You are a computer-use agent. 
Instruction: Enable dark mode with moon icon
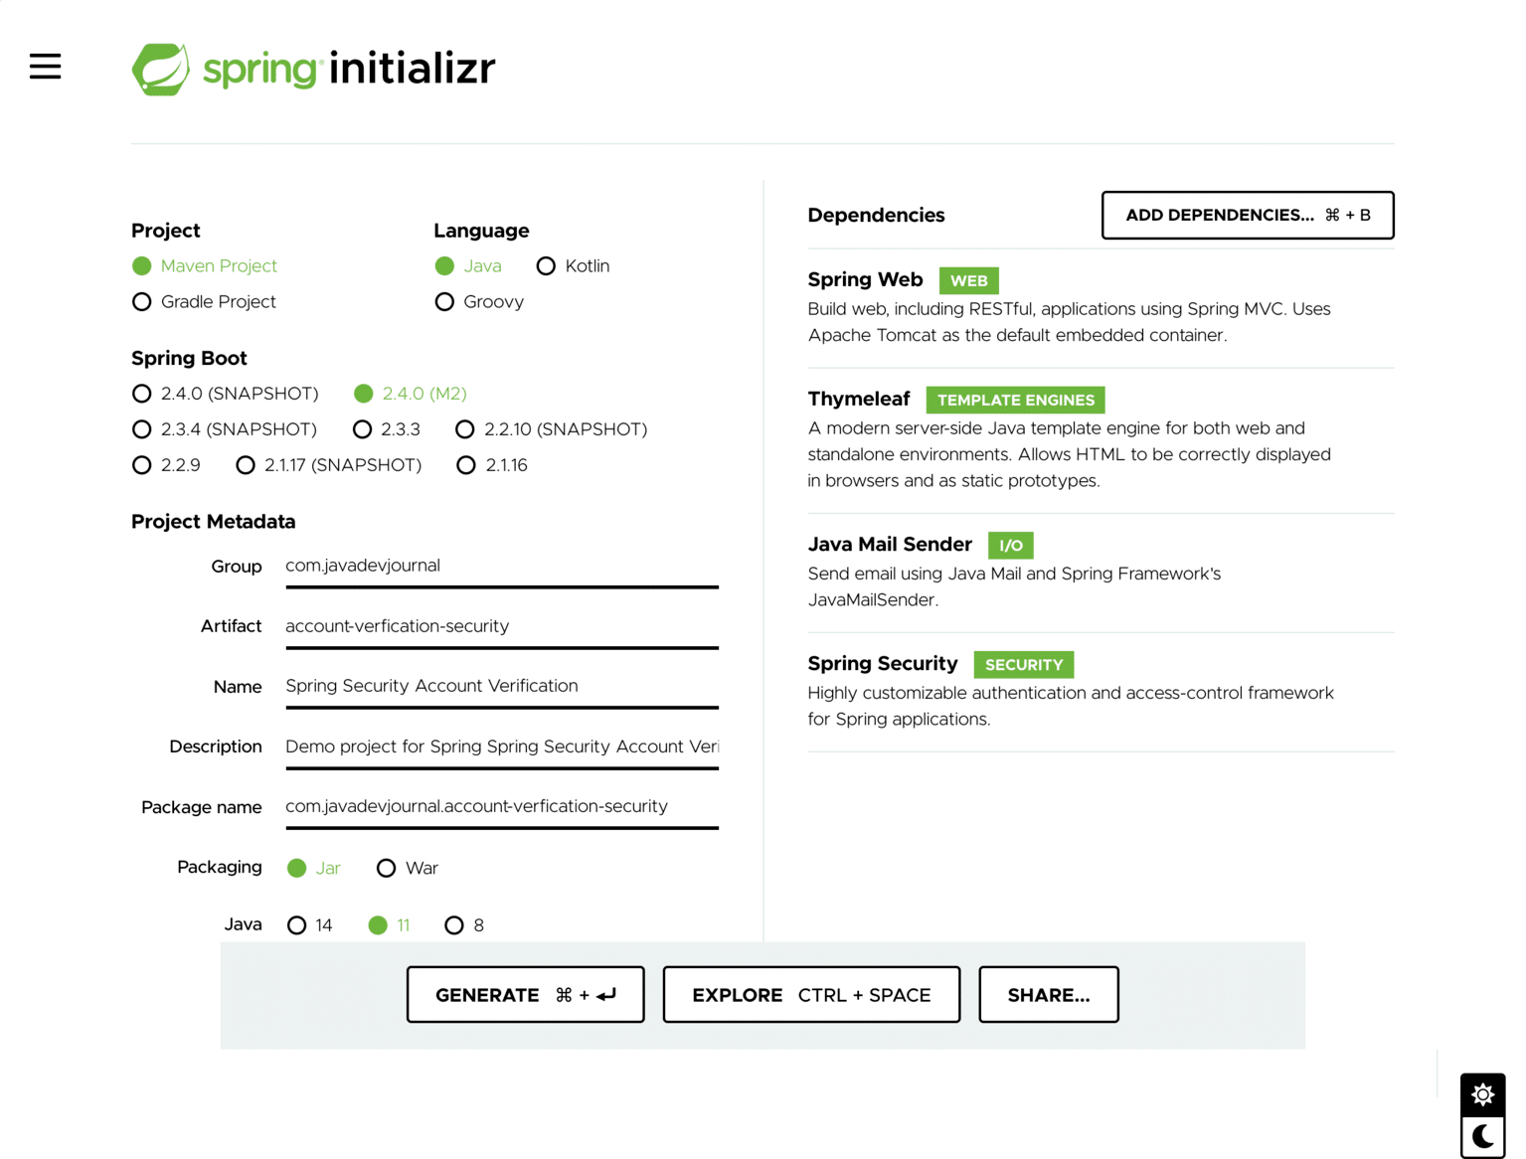click(x=1482, y=1136)
